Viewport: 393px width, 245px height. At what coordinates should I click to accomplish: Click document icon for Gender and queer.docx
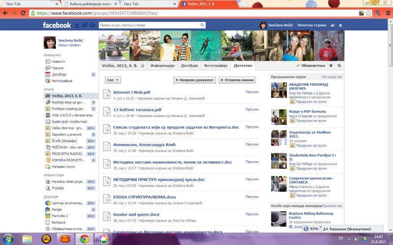(107, 217)
